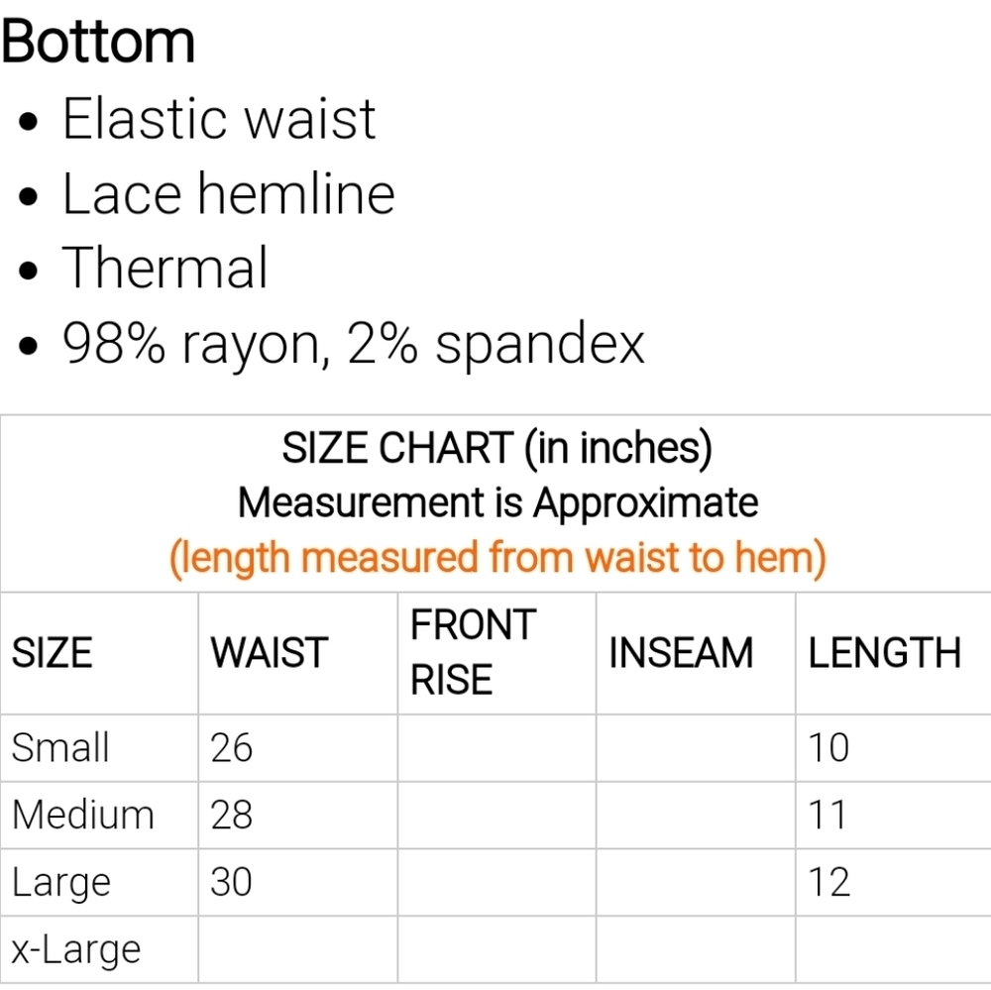
Task: Select the WAIST column header
Action: point(269,654)
